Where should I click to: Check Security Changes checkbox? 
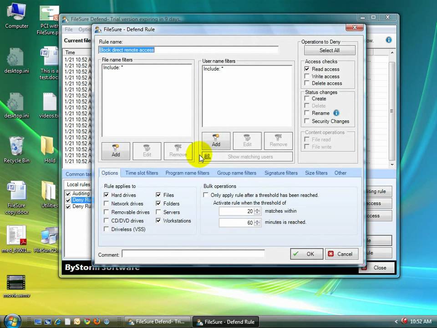[307, 121]
